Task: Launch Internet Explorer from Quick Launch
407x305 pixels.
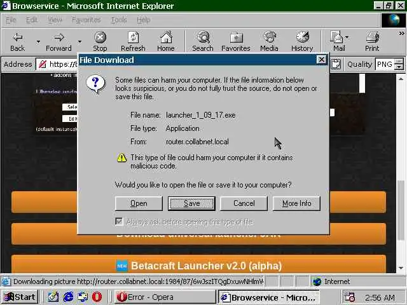Action: [x=68, y=297]
